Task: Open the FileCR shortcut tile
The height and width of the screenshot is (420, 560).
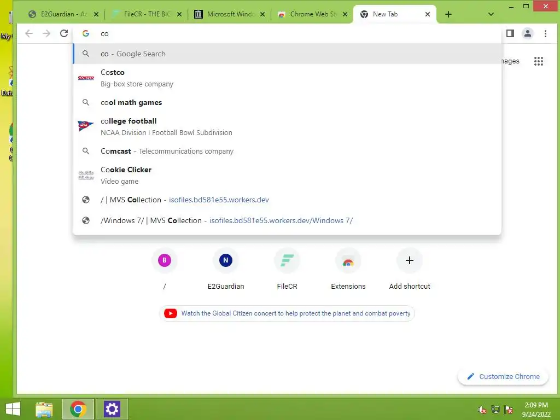Action: click(x=287, y=270)
